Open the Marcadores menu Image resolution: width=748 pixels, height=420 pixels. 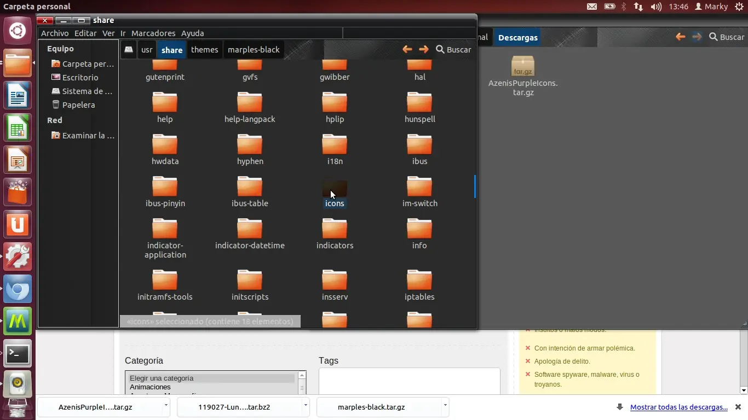153,33
